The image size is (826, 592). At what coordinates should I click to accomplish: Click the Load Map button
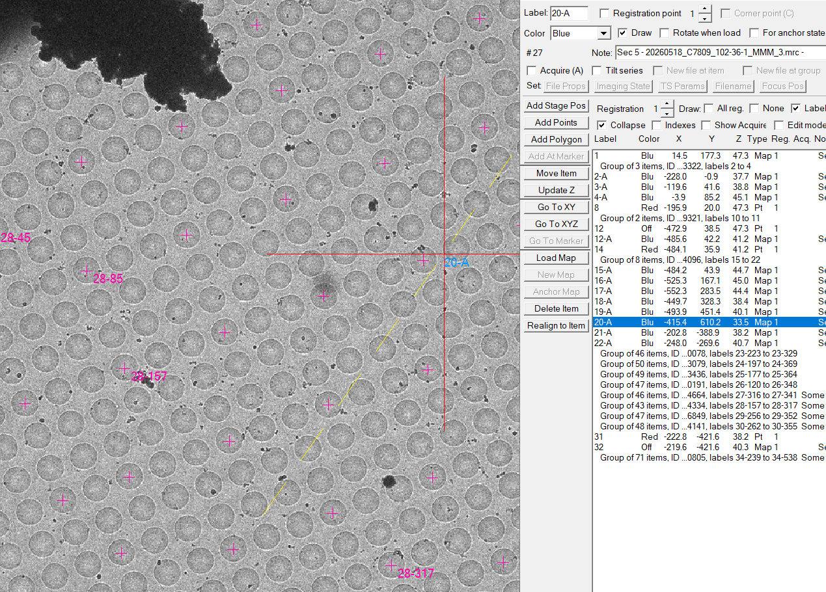point(556,258)
